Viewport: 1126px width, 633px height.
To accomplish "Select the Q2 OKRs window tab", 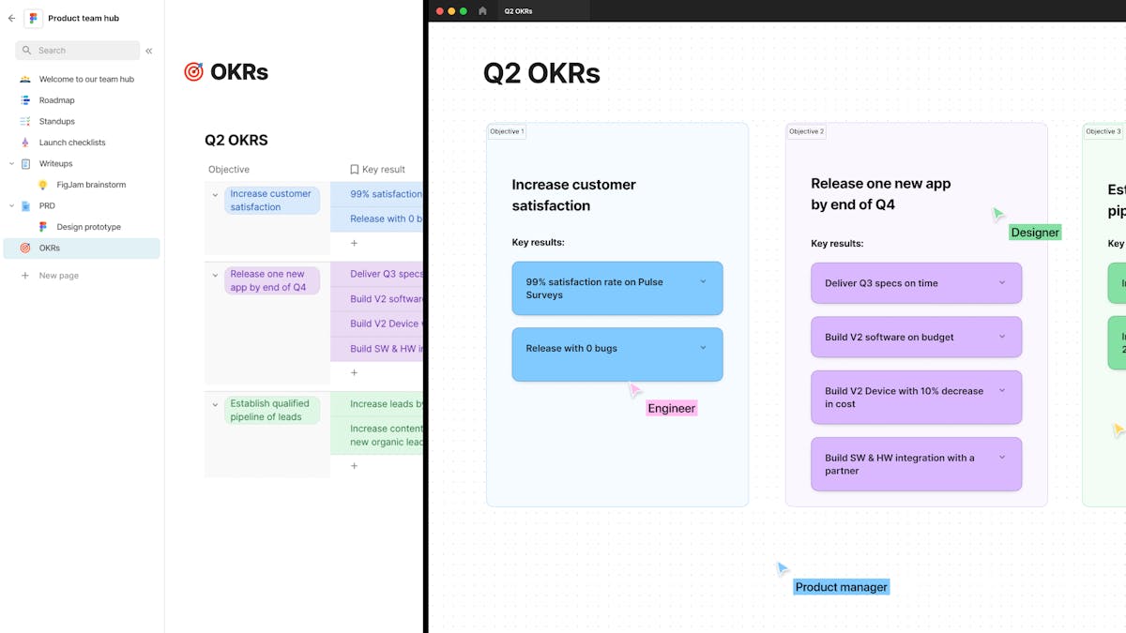I will [x=518, y=11].
